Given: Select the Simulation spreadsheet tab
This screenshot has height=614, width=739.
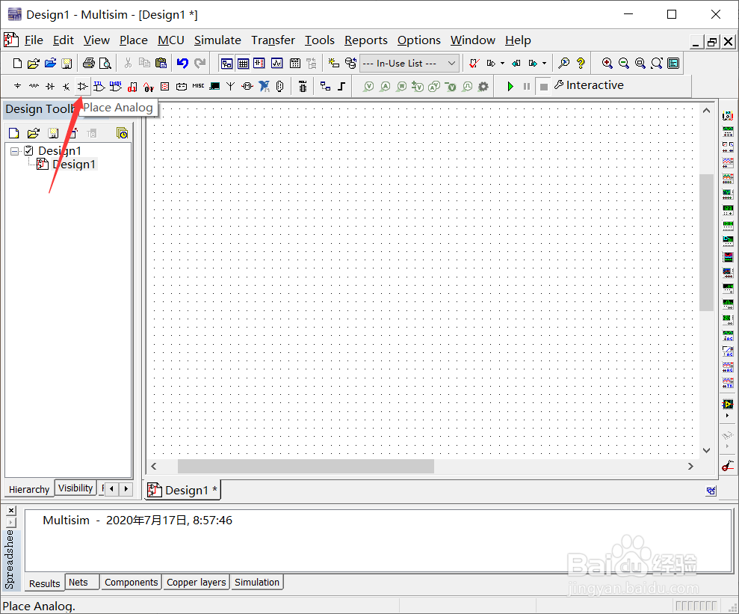Looking at the screenshot, I should point(257,583).
